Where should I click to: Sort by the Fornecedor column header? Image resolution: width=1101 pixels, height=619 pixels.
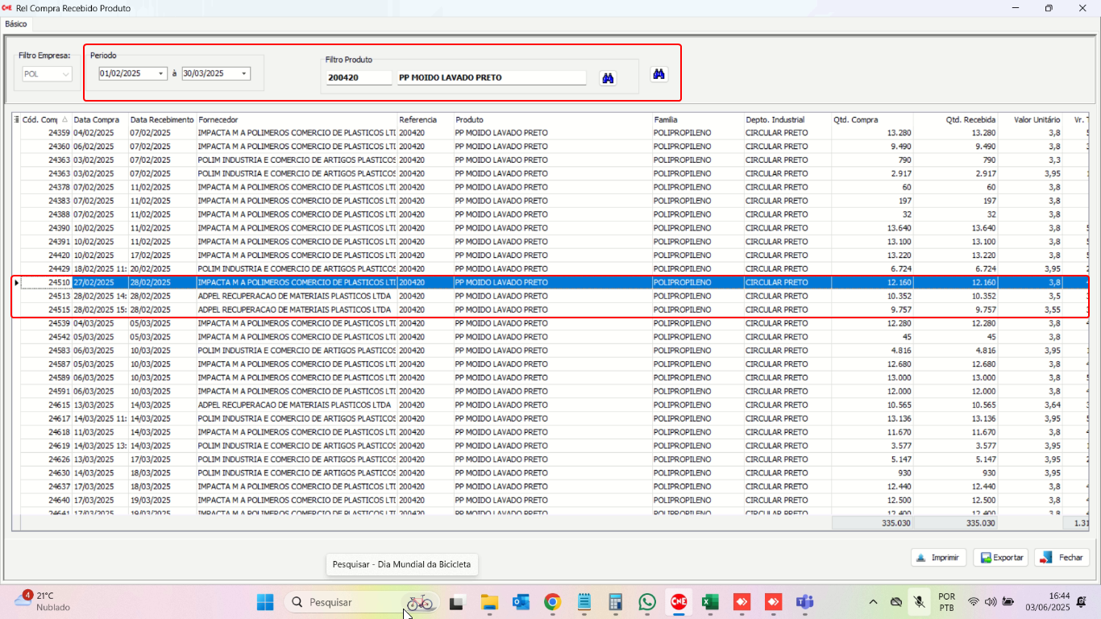pyautogui.click(x=297, y=120)
